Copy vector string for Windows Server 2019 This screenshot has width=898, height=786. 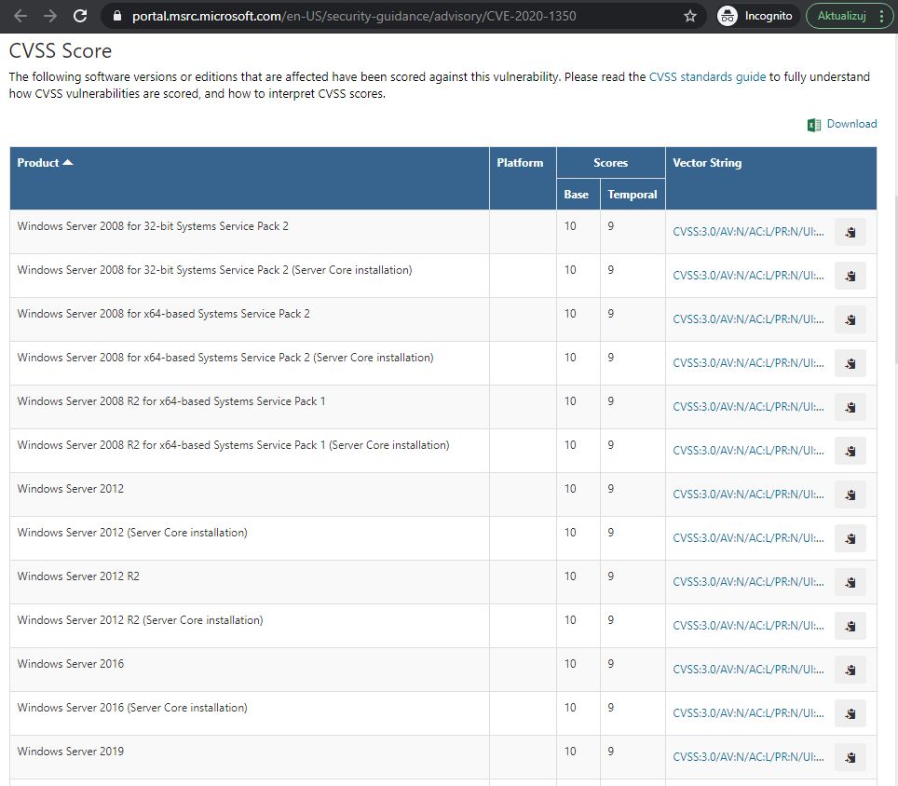pos(850,757)
